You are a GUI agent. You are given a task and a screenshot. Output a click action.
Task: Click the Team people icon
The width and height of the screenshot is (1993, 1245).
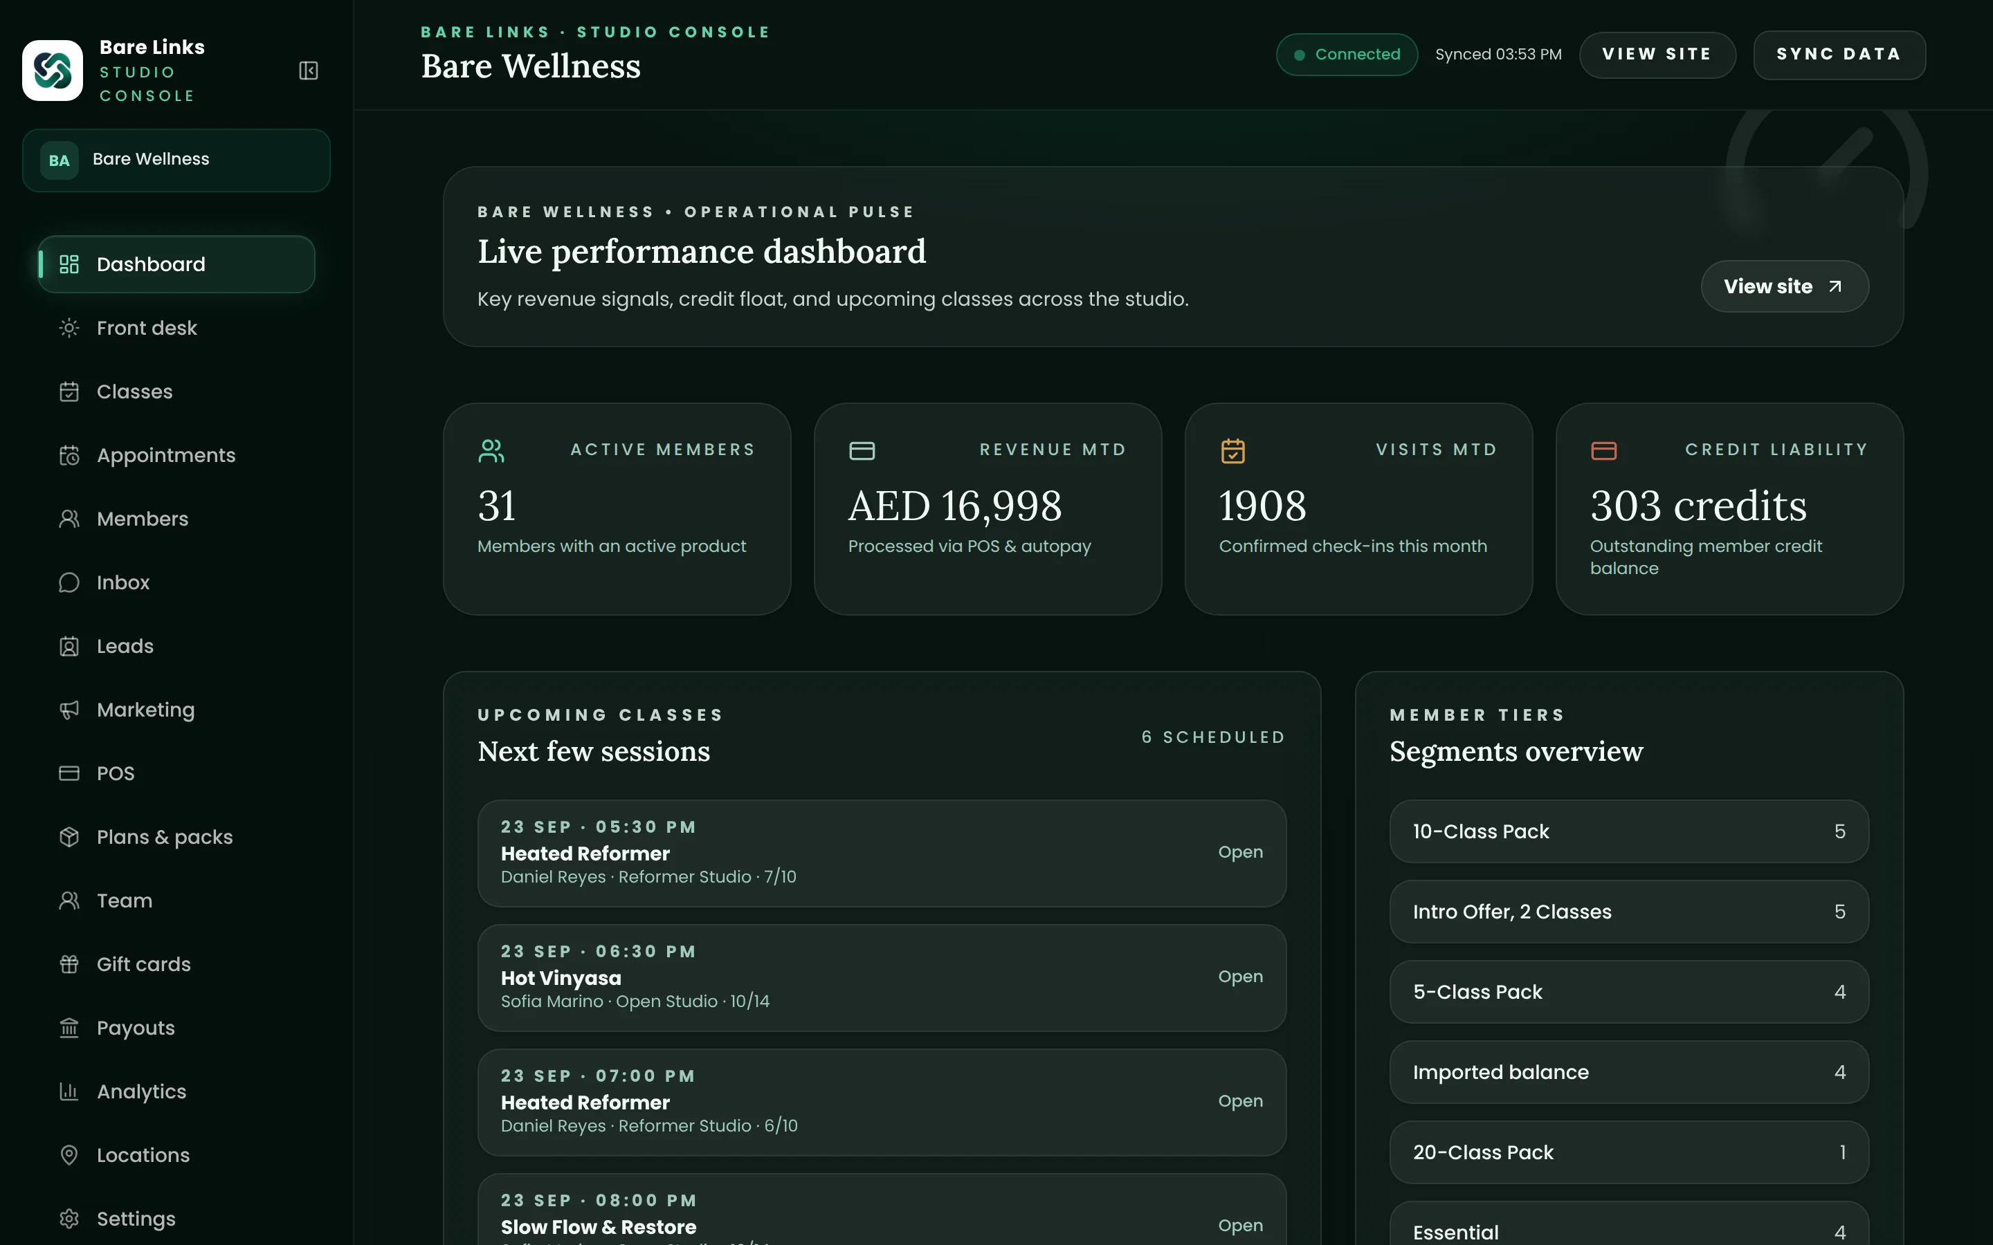point(69,901)
